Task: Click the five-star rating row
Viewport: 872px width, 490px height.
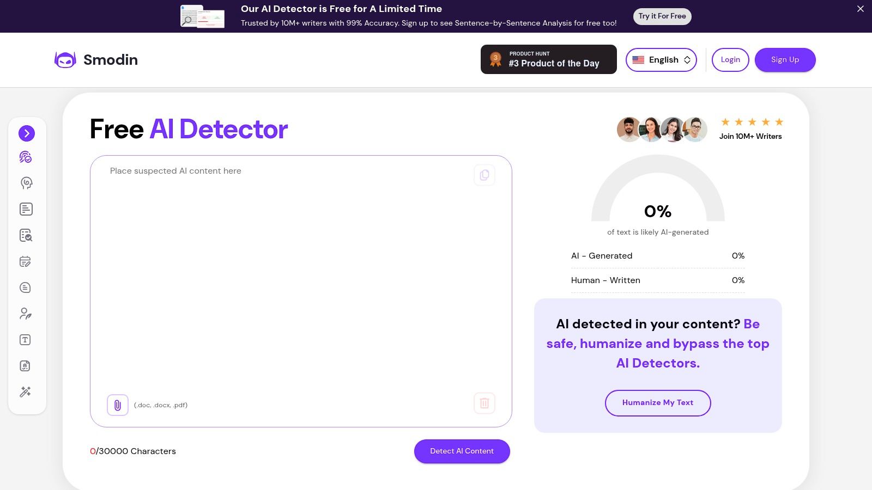Action: [752, 122]
